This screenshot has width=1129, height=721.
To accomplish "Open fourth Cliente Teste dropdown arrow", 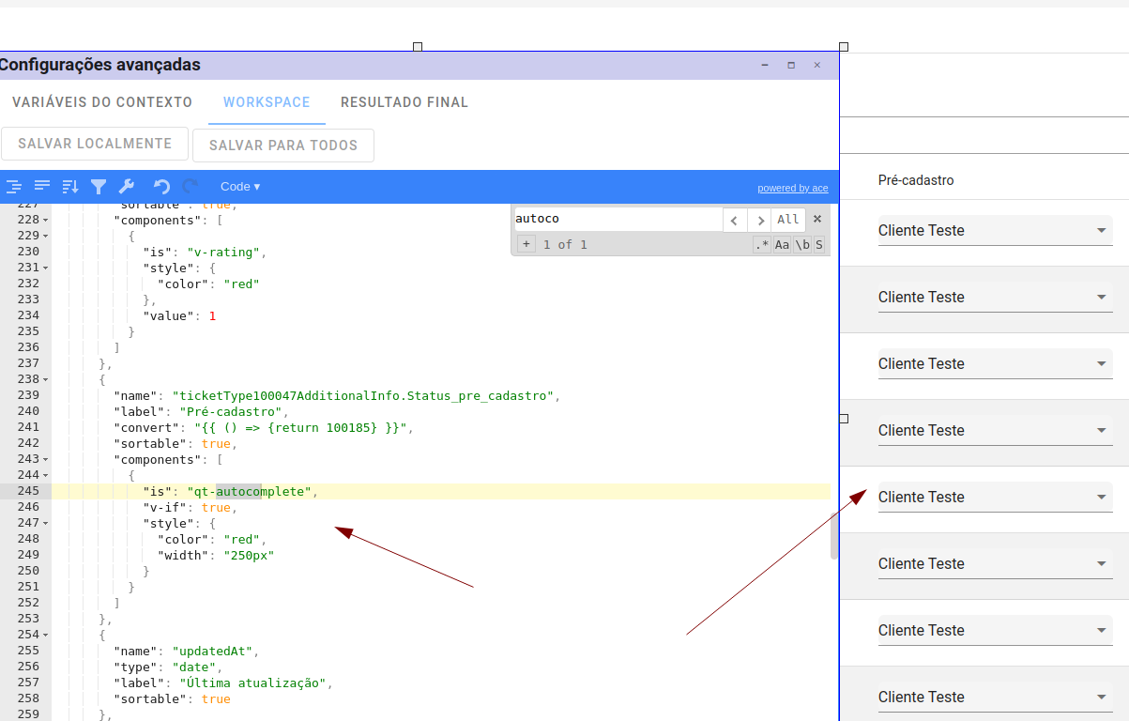I will pyautogui.click(x=1102, y=431).
